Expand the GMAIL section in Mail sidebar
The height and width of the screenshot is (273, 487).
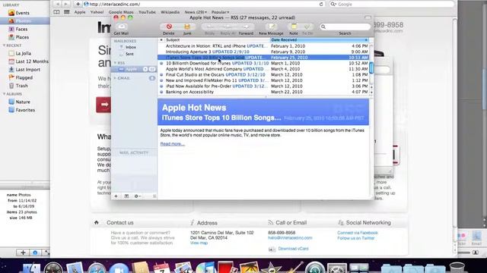115,78
